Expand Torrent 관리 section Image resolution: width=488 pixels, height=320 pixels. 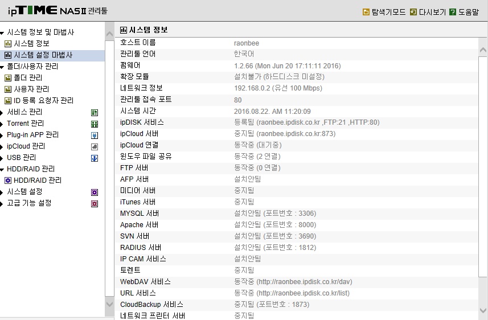(2, 124)
